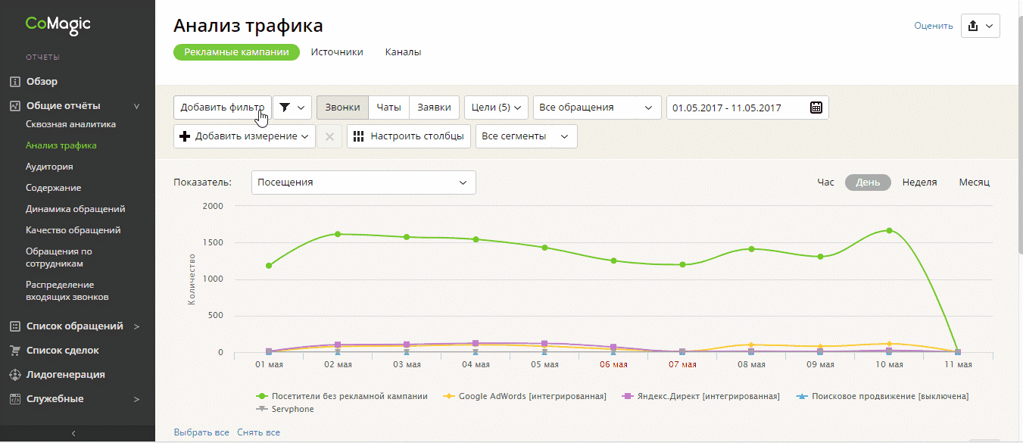Select the Неделя time interval
Image resolution: width=1023 pixels, height=443 pixels.
tap(919, 183)
